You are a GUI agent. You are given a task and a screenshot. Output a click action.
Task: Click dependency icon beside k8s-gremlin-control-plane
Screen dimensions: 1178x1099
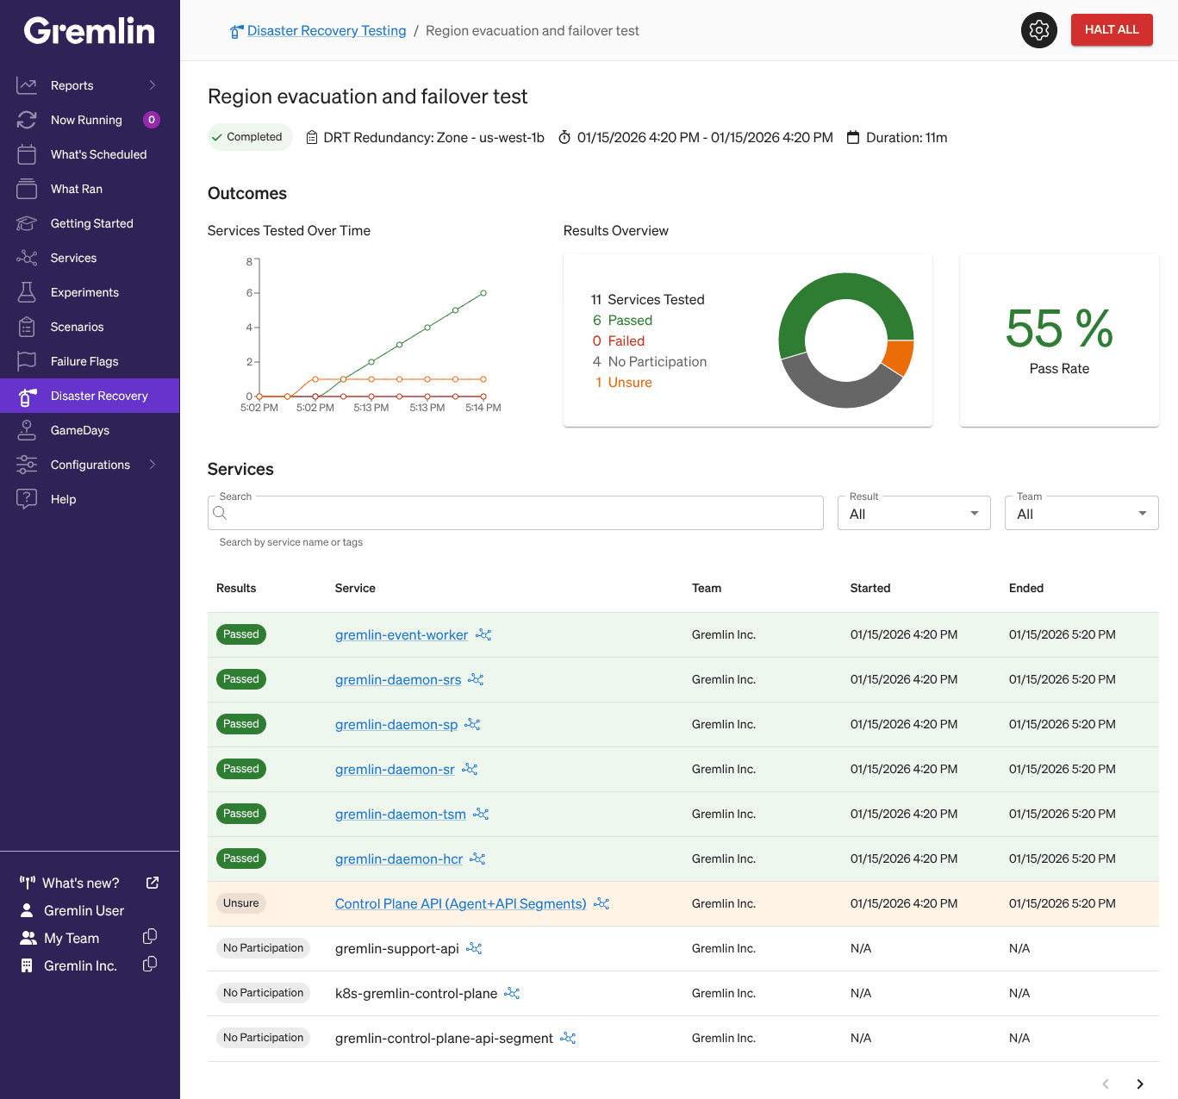point(512,993)
